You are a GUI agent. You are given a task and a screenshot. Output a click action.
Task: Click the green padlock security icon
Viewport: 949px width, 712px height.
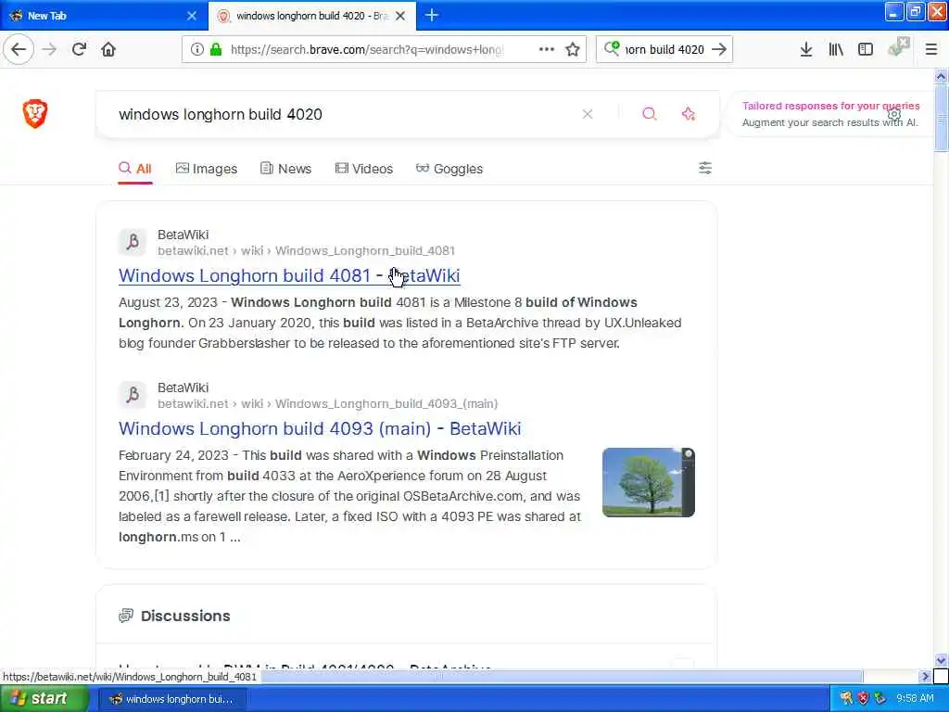[215, 50]
